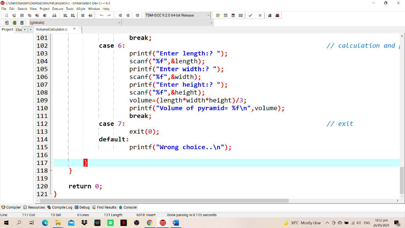Redo the last undone edit
The image size is (405, 228).
click(108, 15)
